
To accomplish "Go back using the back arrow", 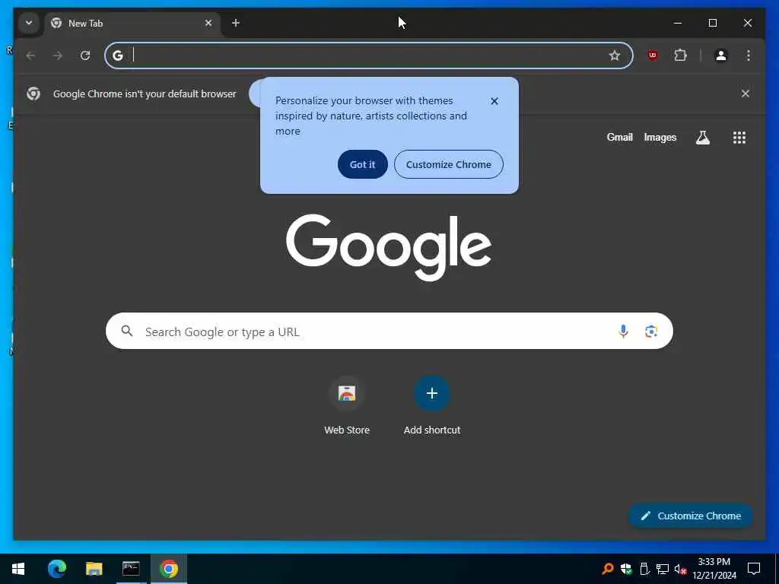I will [x=30, y=55].
